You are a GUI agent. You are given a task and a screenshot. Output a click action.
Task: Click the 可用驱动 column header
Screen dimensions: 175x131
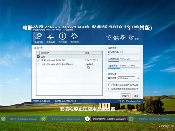62,53
